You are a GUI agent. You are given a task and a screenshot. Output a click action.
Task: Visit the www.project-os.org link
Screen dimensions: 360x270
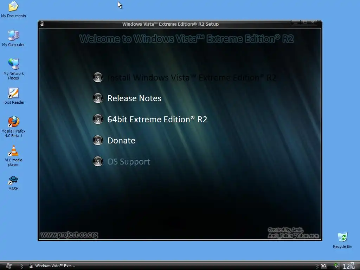[x=69, y=234]
